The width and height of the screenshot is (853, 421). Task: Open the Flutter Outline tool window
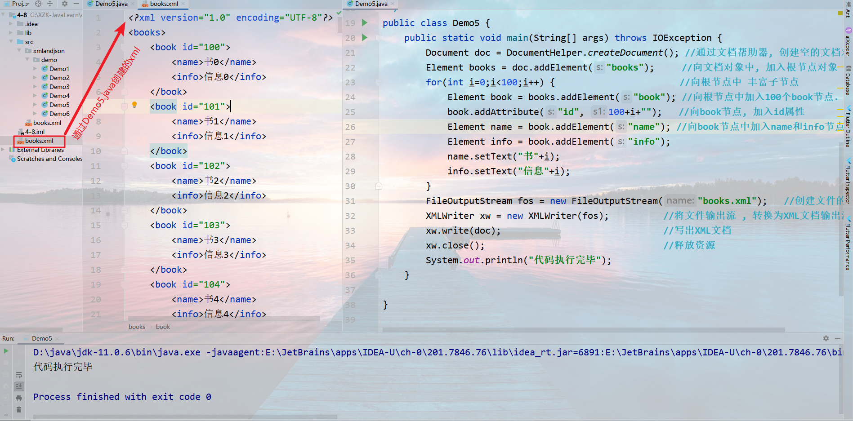848,127
